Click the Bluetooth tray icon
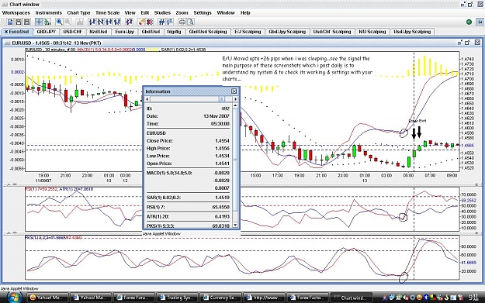 425,298
